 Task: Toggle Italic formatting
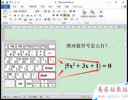[19, 16]
